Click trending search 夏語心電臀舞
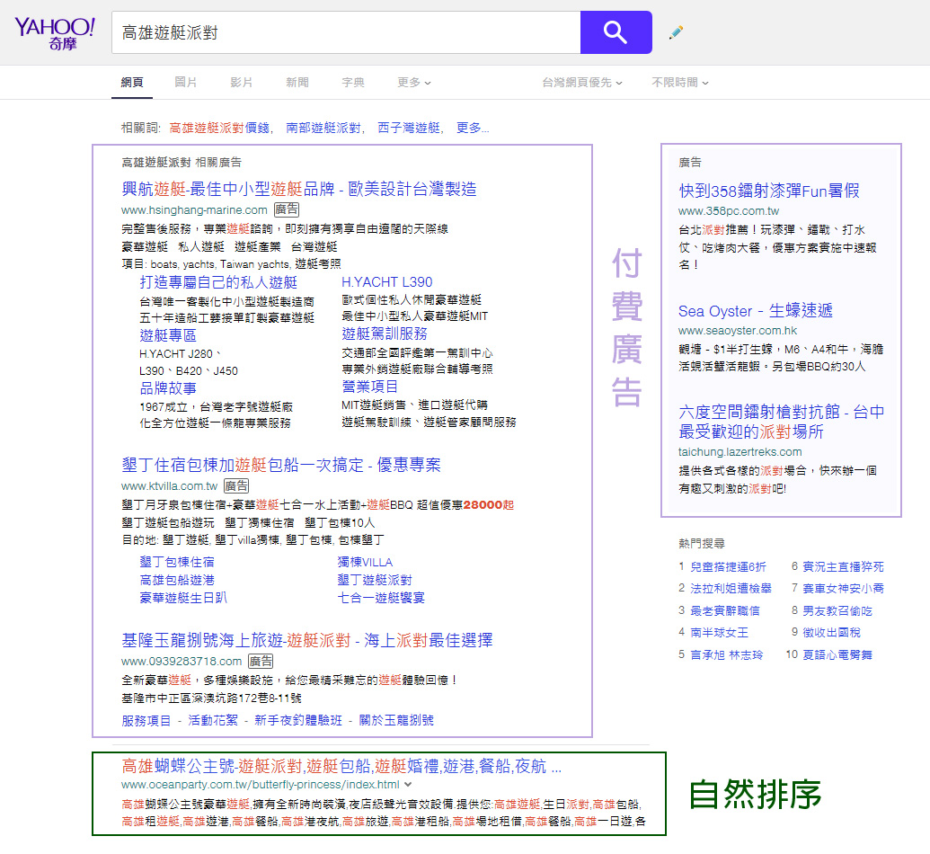Viewport: 930px width, 854px height. click(837, 654)
